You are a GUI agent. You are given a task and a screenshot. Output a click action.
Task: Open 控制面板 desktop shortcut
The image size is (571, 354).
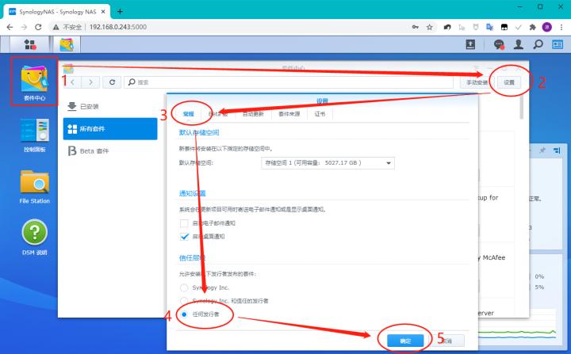point(35,135)
